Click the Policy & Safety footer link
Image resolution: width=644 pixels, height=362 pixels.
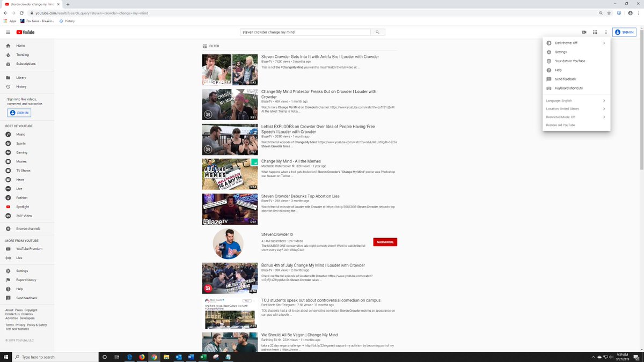tap(37, 325)
